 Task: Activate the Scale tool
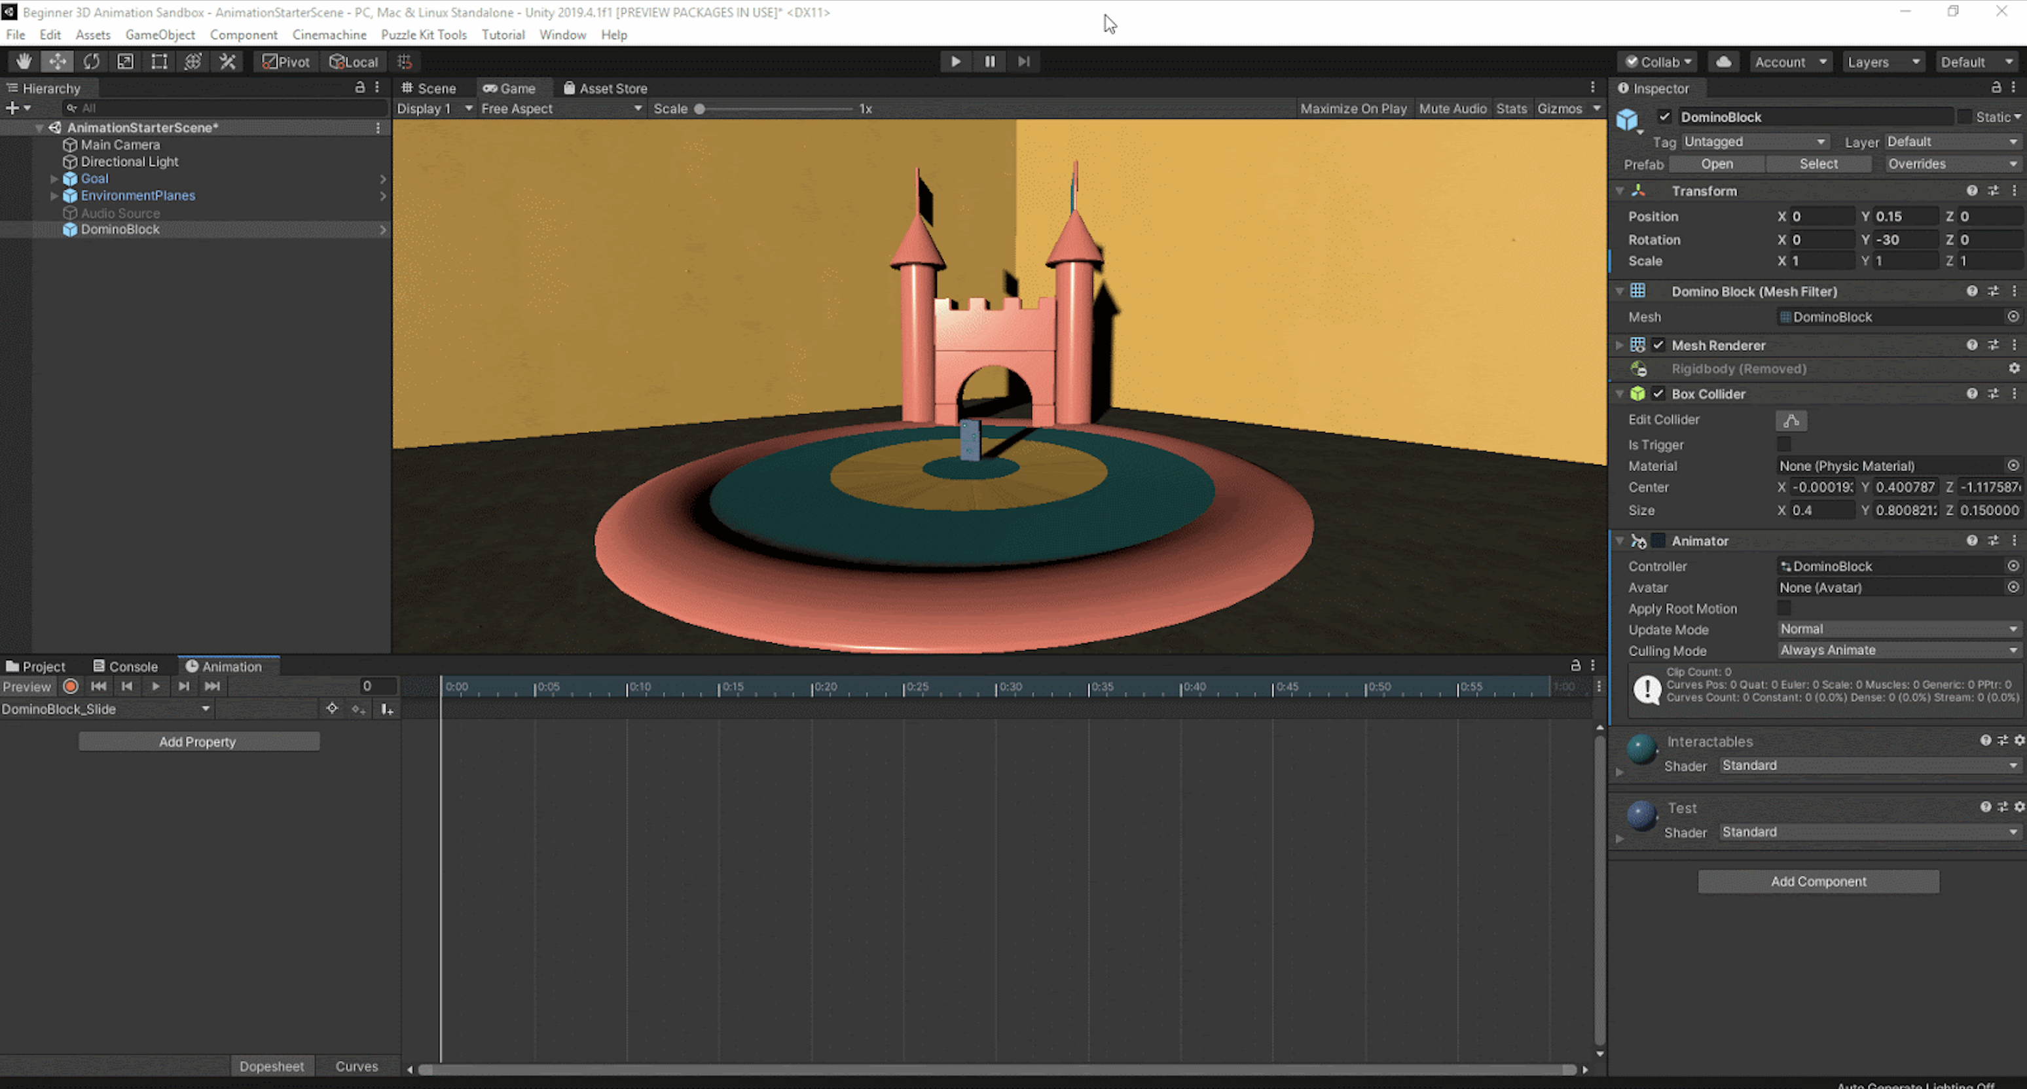[125, 62]
